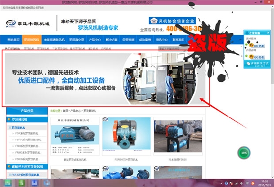Click the 风机协会信誉企业 badge
The height and width of the screenshot is (187, 274).
pos(172,21)
